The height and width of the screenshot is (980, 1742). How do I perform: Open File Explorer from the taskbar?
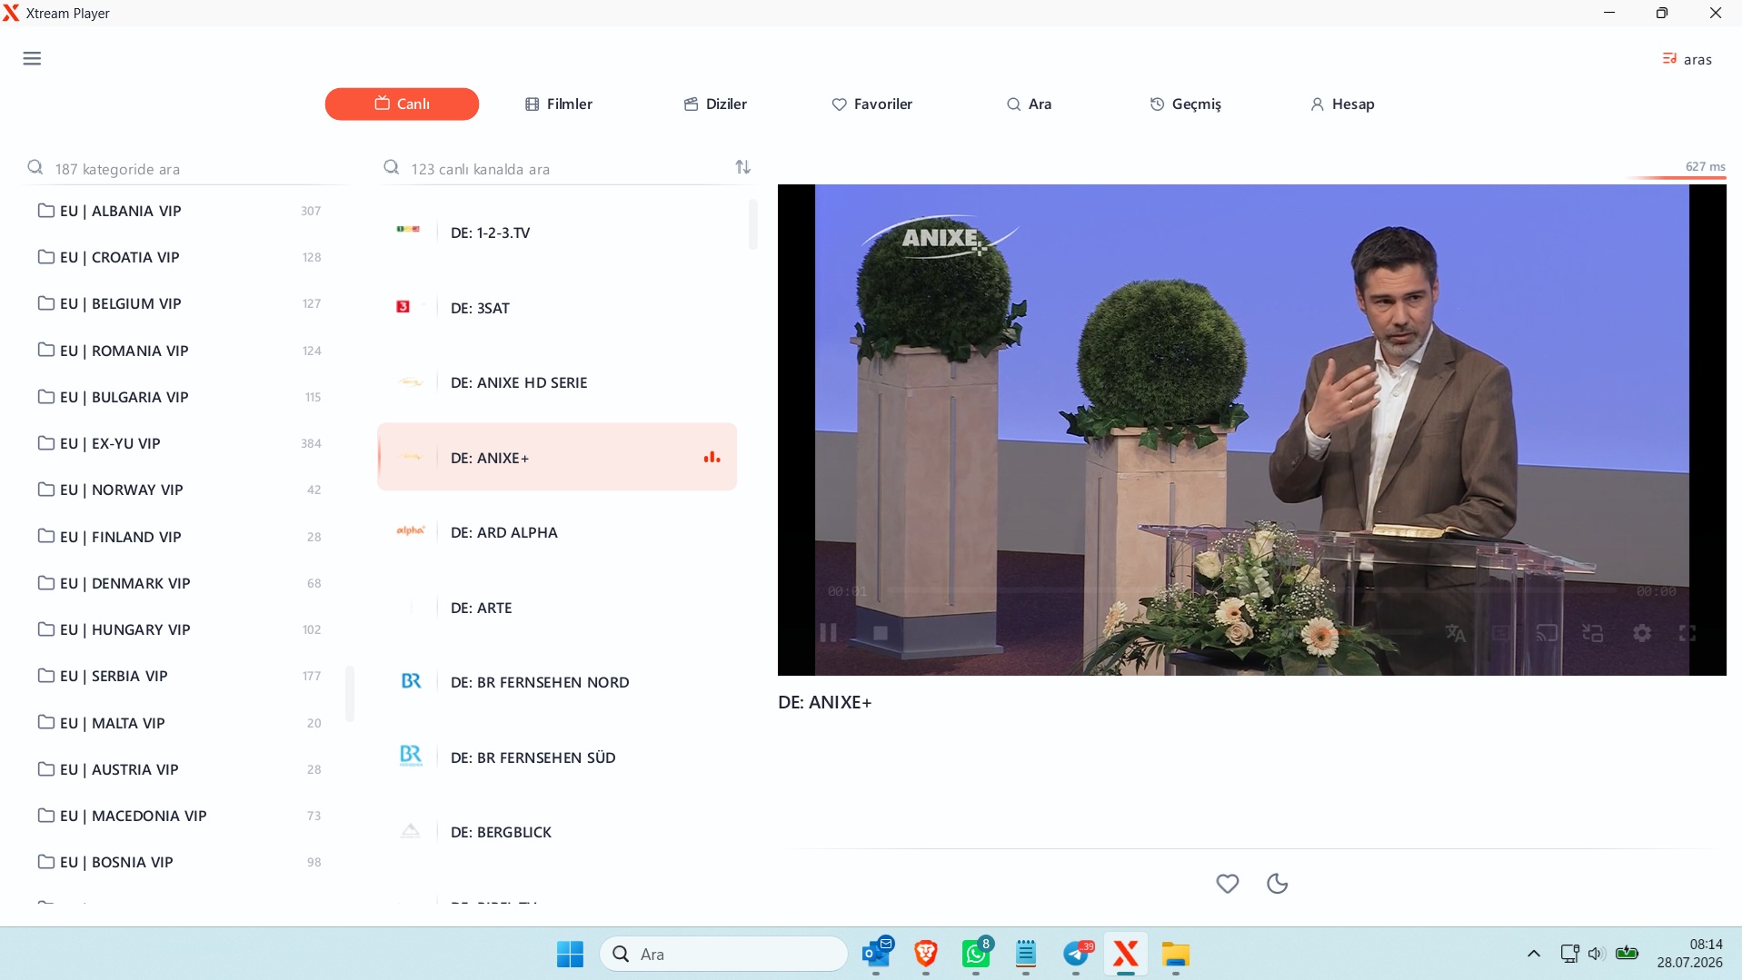coord(1175,954)
